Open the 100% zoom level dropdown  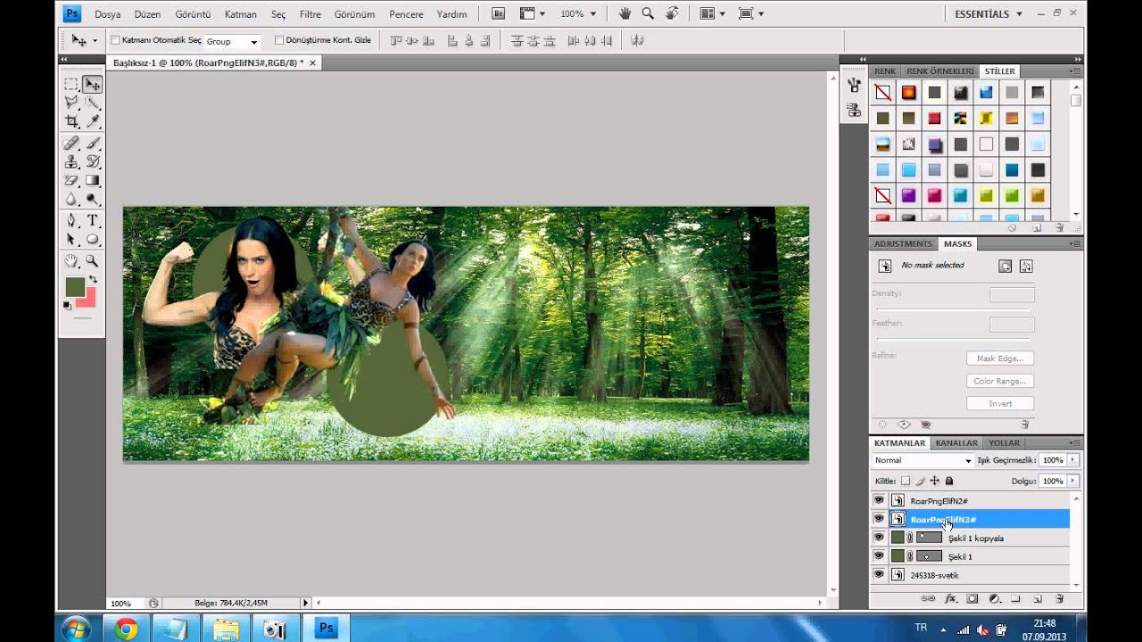tap(578, 14)
